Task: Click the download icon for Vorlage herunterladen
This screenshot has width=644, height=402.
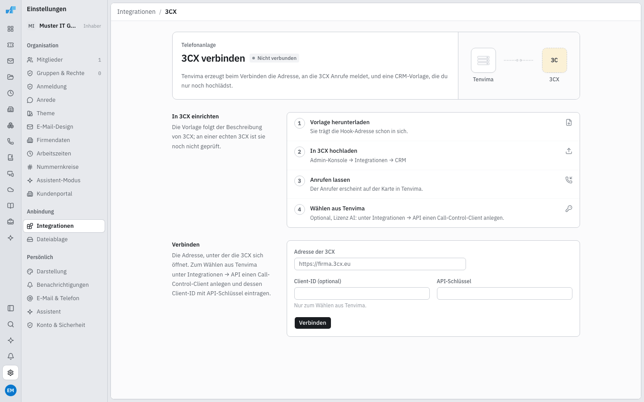Action: (x=569, y=122)
